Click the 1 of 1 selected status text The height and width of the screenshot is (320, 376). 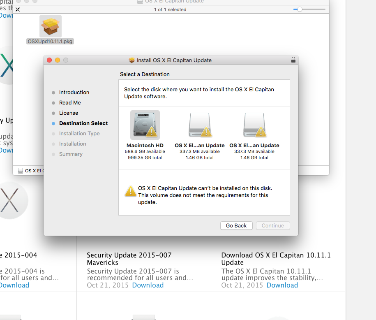170,9
